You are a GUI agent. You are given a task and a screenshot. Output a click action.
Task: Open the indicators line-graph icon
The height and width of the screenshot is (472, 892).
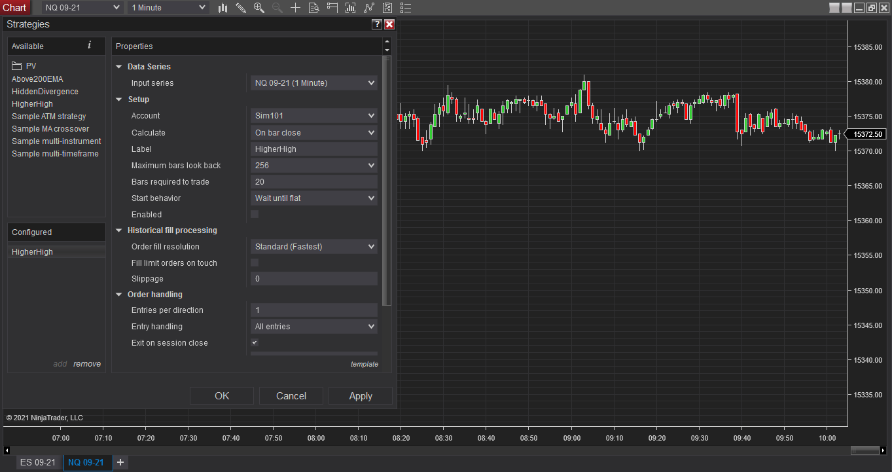coord(369,8)
